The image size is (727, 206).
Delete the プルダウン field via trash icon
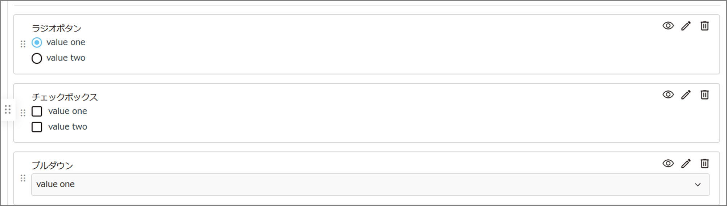705,164
